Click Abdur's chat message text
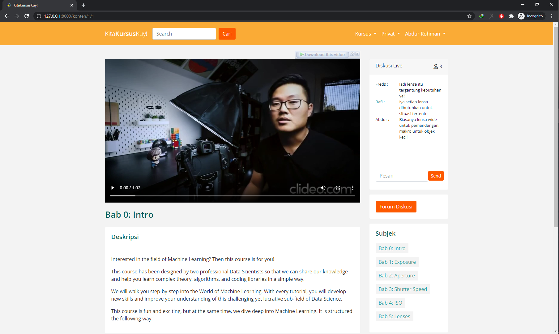 pos(419,128)
